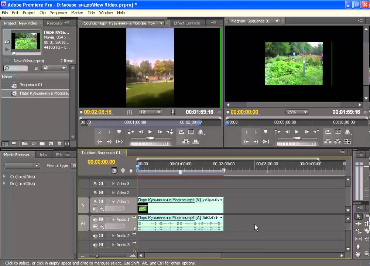
Task: Click the Timeline zoom slider at bottom
Action: click(x=97, y=256)
